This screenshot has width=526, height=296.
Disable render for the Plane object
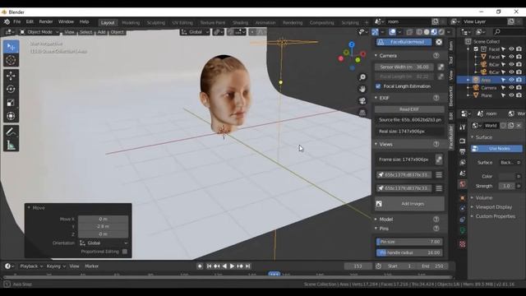519,95
